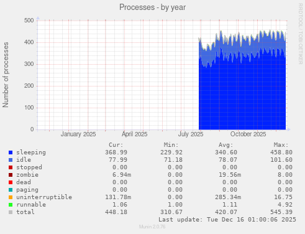Image resolution: width=305 pixels, height=234 pixels.
Task: Click zombie average value 19.56m
Action: click(x=230, y=175)
